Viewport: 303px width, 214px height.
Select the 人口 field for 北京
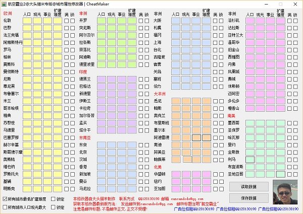point(102,153)
